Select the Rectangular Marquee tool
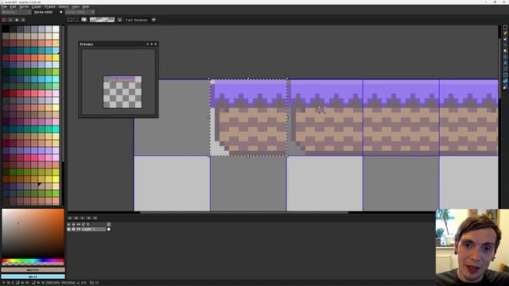Screen dimensions: 509x286 (x=505, y=27)
